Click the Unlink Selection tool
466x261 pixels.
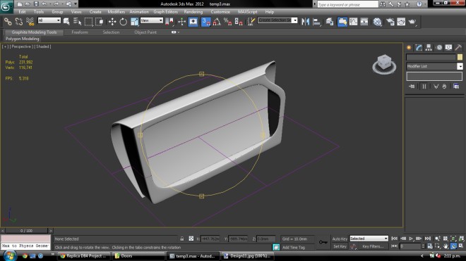click(x=19, y=22)
